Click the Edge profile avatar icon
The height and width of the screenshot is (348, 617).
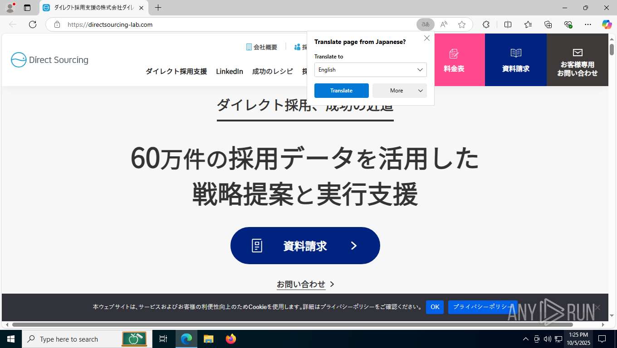click(x=10, y=7)
